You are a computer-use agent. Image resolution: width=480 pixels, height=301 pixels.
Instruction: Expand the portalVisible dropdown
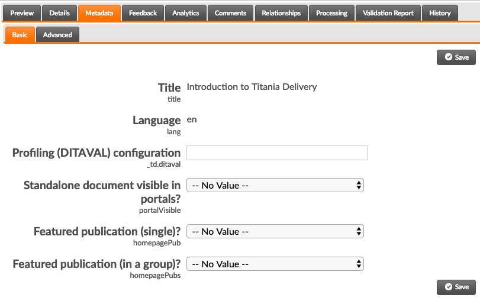pos(275,185)
